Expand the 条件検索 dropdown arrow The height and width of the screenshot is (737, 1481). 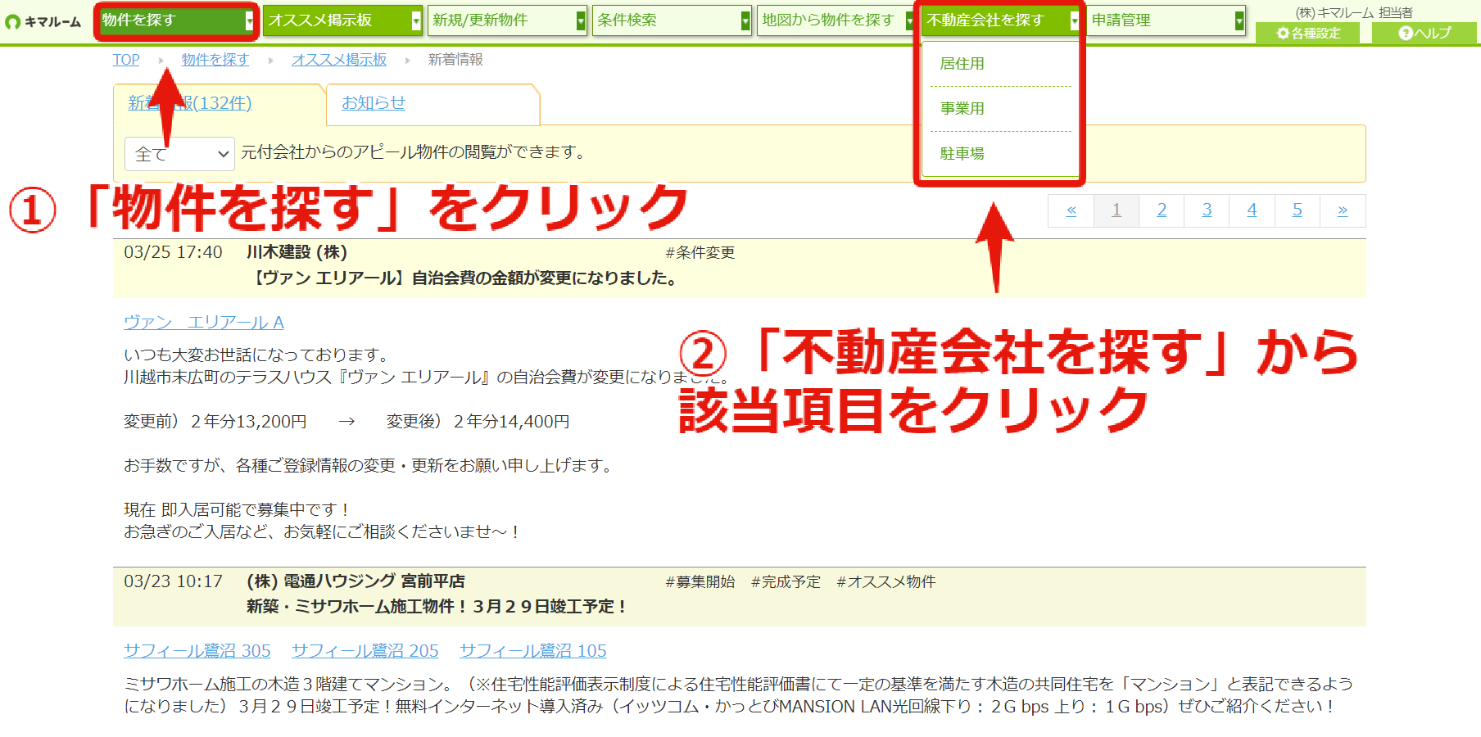[745, 20]
